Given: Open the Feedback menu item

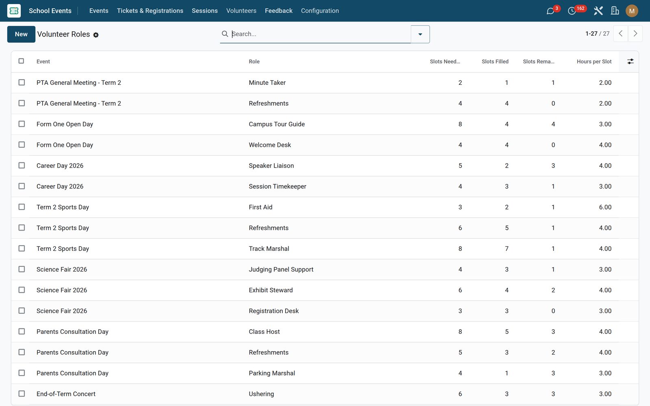Looking at the screenshot, I should point(279,11).
